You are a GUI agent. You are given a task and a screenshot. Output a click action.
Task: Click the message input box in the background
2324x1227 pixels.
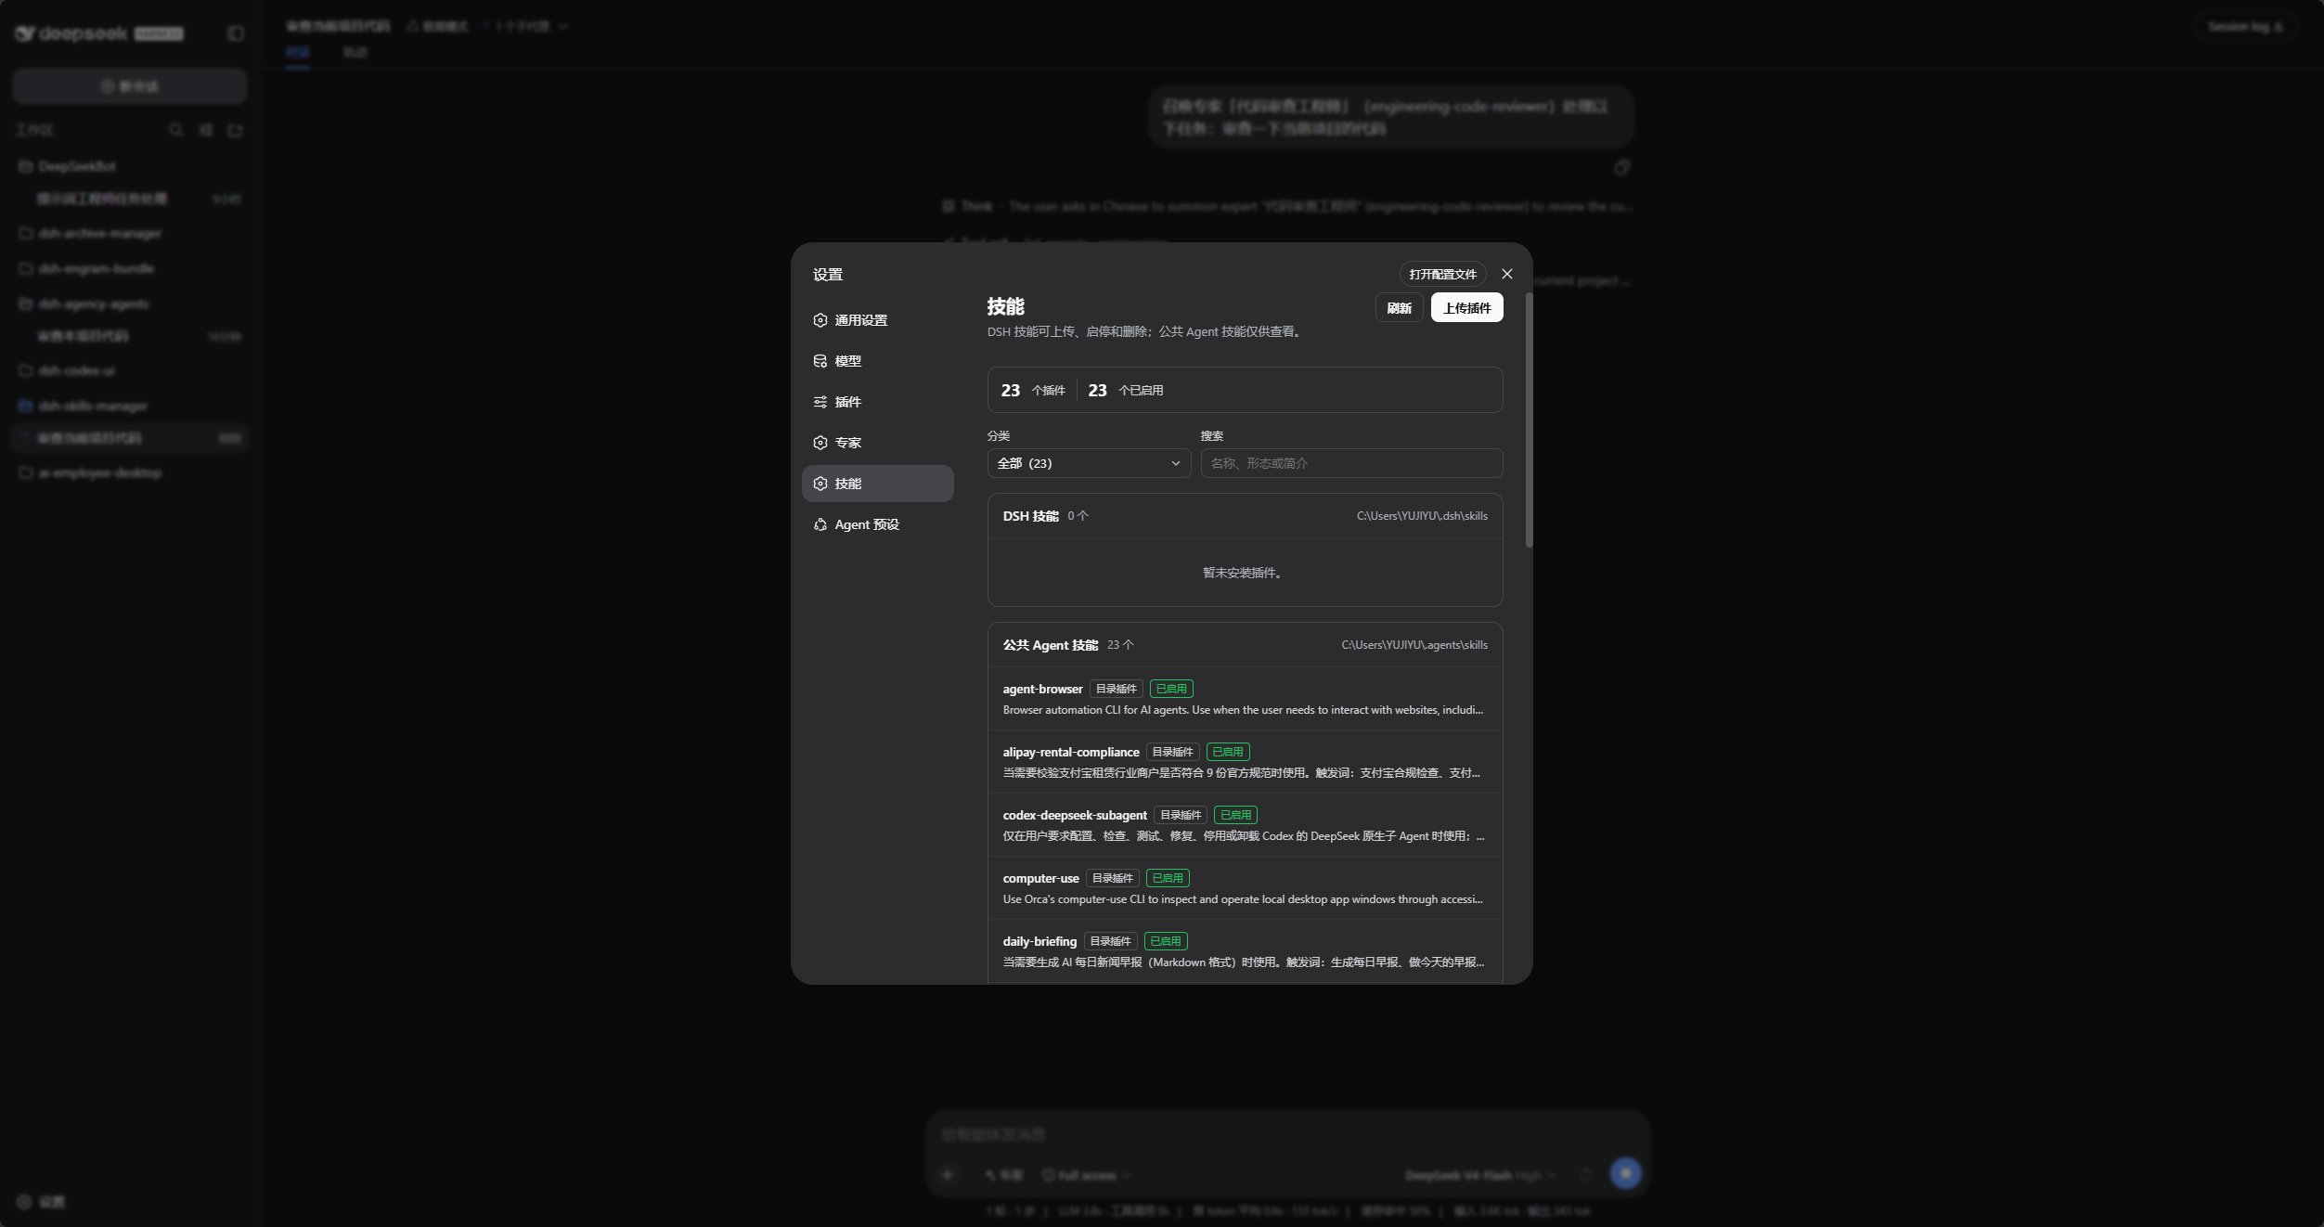click(x=1286, y=1134)
